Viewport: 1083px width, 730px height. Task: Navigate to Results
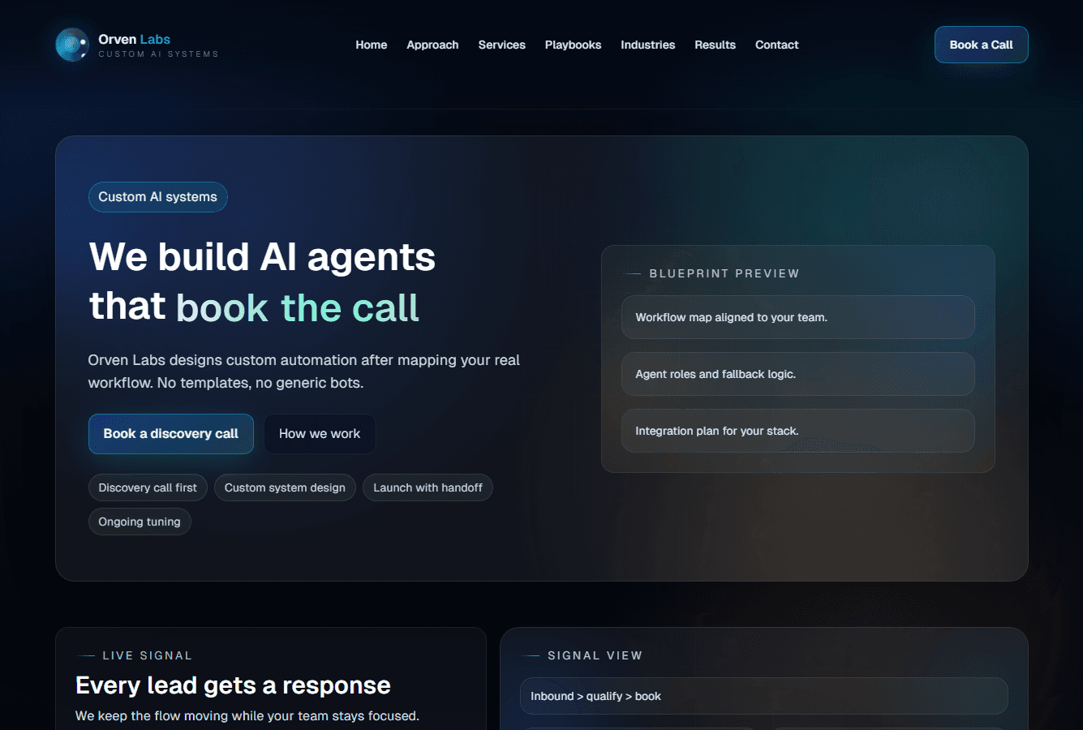715,45
